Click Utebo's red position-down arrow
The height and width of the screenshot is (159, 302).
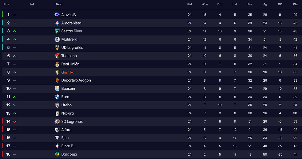click(15, 105)
